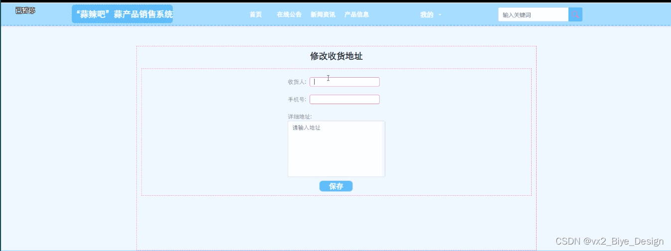Focus the 请输入地址 address textarea

[x=336, y=148]
